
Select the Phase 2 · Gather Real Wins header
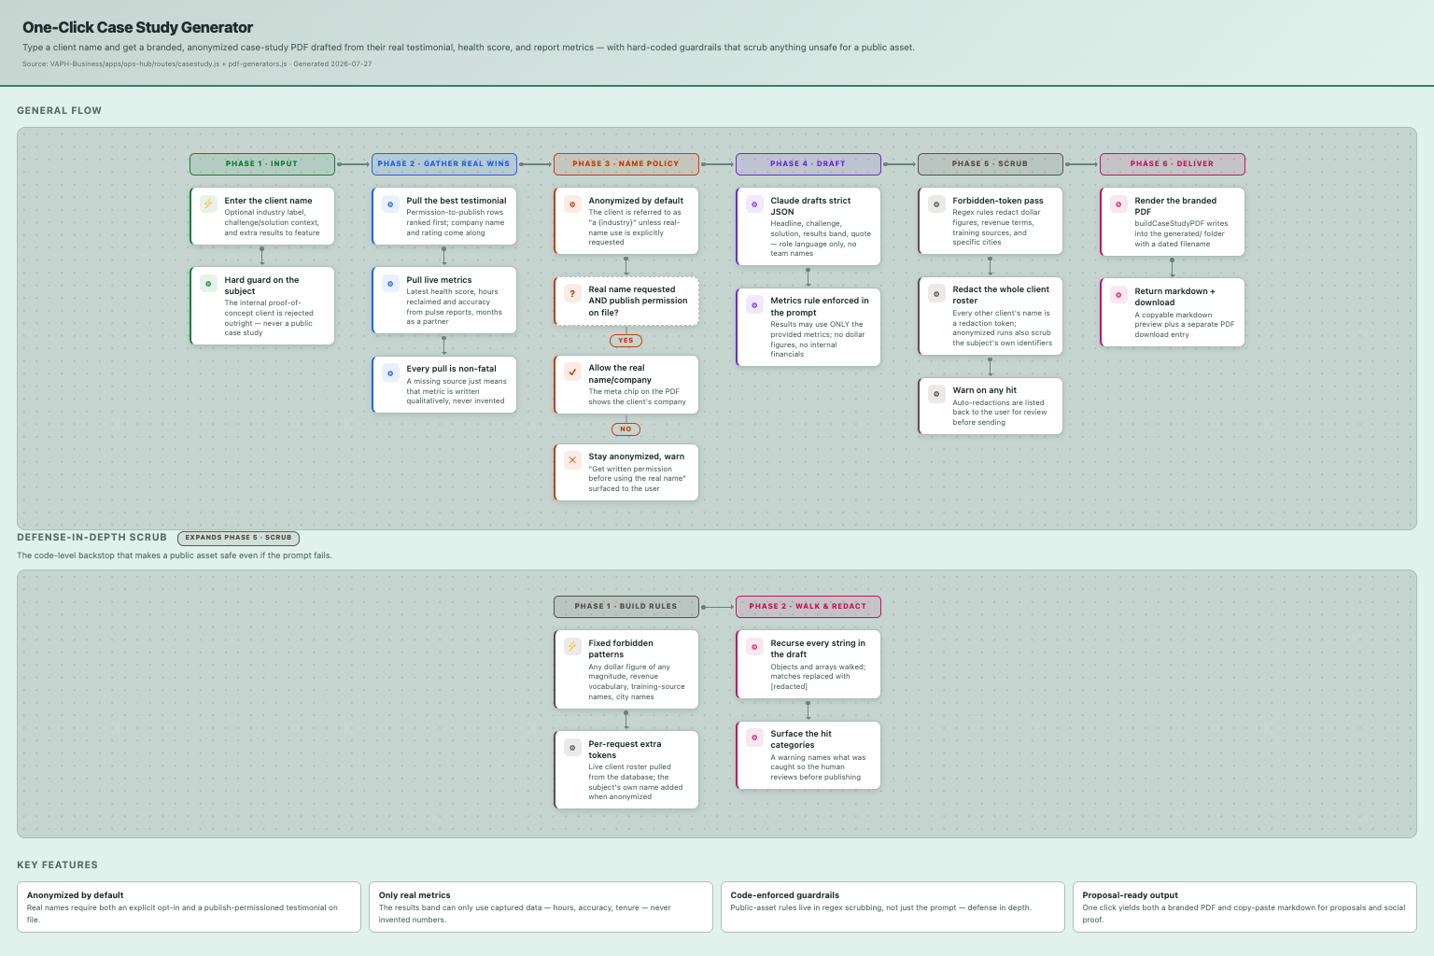(x=444, y=164)
